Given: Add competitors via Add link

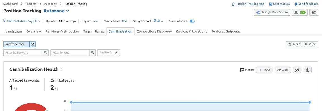Looking at the screenshot, I should point(124,21).
